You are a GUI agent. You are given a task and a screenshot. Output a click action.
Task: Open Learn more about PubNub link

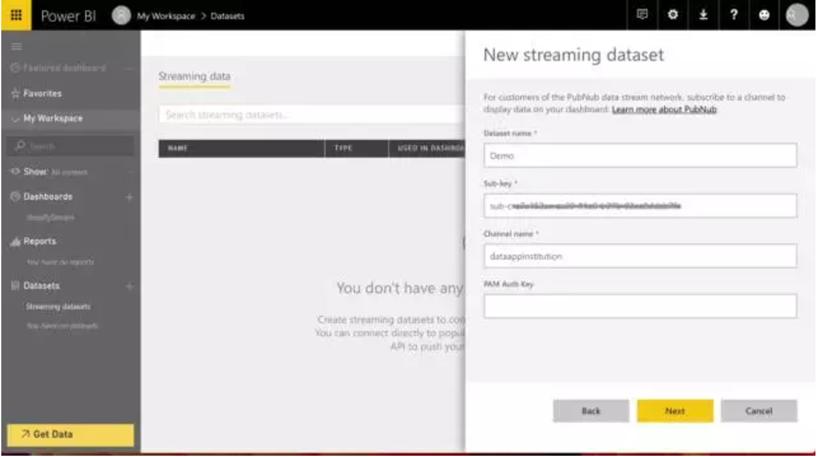point(665,110)
